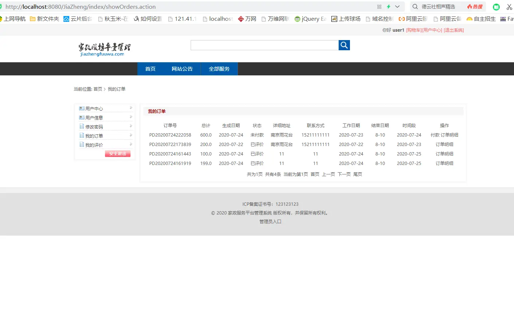514x335 pixels.
Task: Click the 退出系统 link
Action: (x=454, y=30)
